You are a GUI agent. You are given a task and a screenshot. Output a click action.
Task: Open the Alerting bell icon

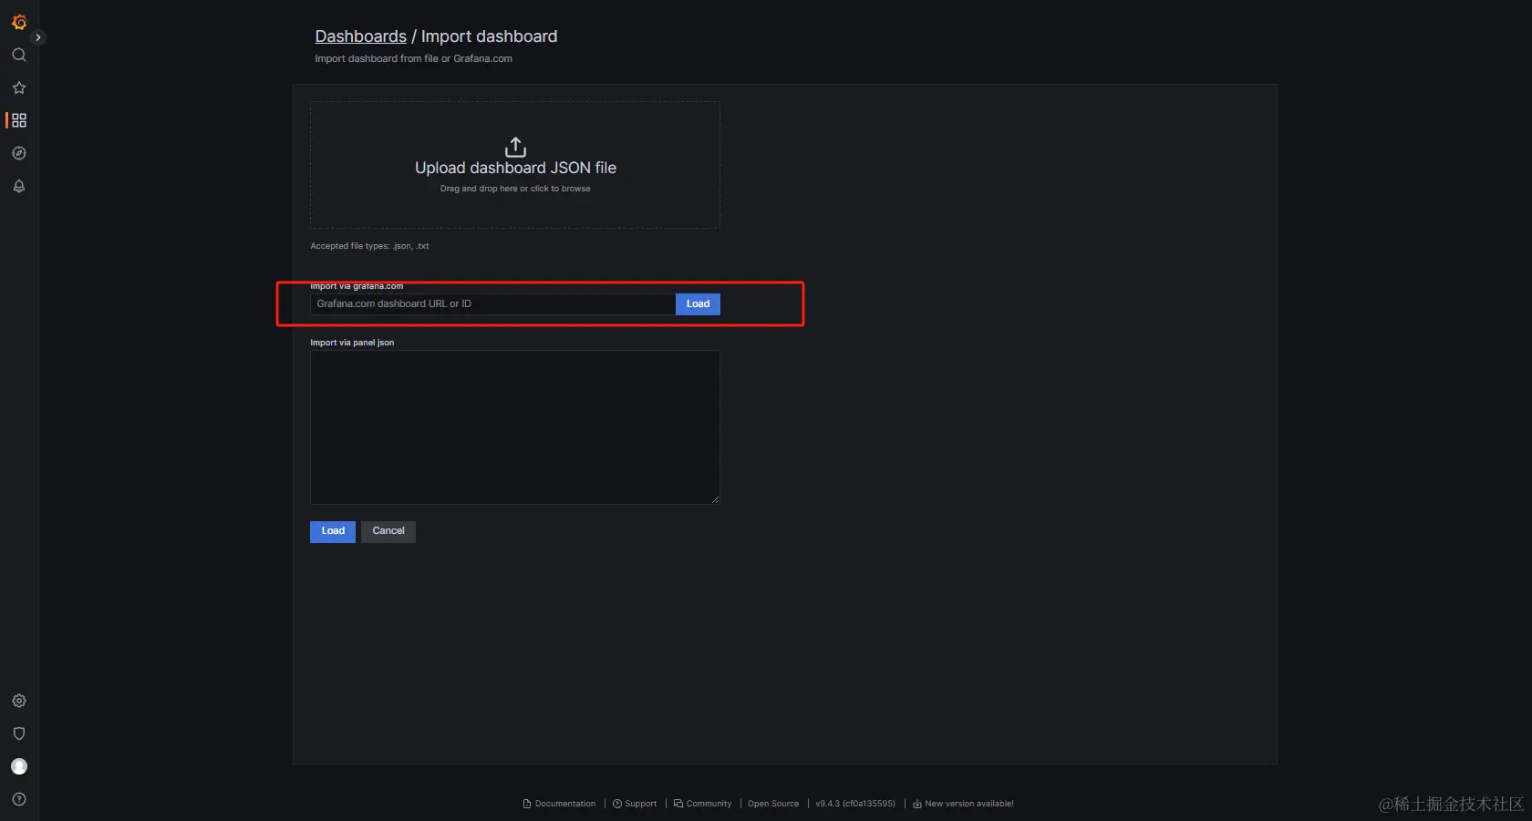pos(19,186)
